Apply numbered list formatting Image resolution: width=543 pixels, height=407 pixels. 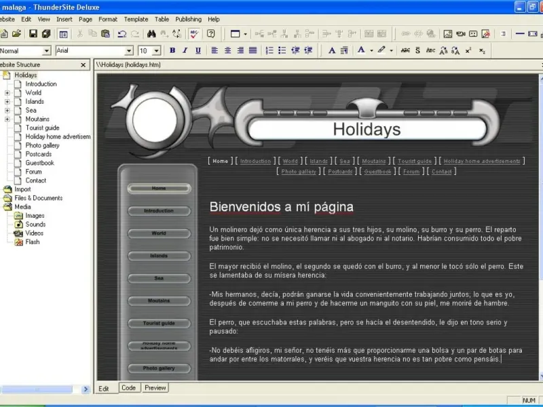click(269, 50)
